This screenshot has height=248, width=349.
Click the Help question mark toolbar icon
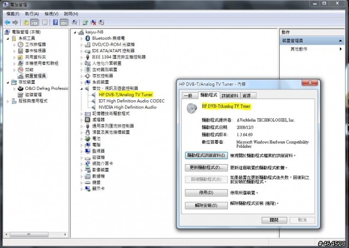[x=56, y=22]
